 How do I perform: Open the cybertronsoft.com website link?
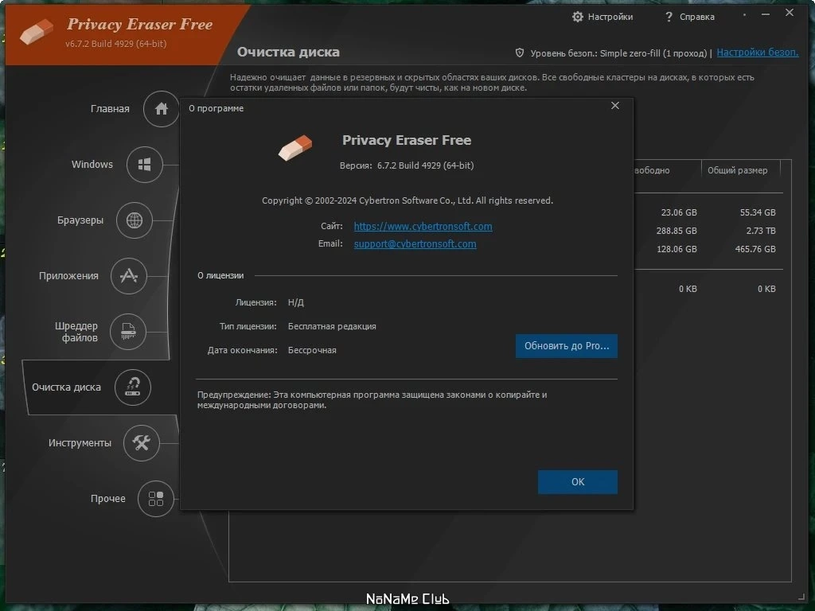[x=423, y=226]
